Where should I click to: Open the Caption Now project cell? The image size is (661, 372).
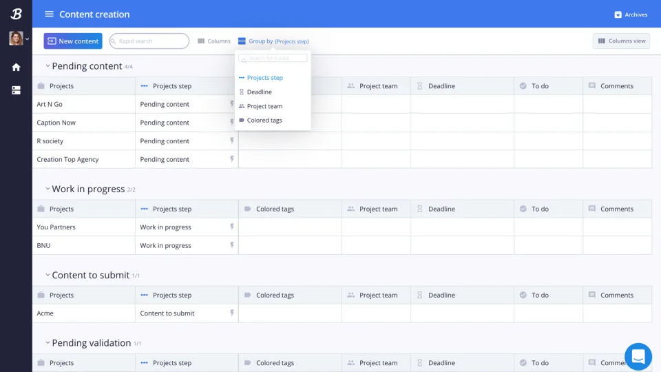[x=84, y=123]
